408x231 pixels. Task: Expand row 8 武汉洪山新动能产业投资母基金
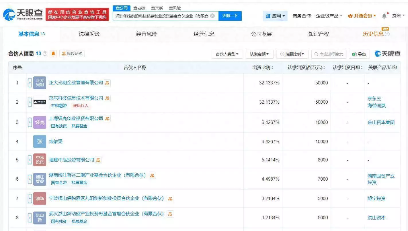point(30,218)
